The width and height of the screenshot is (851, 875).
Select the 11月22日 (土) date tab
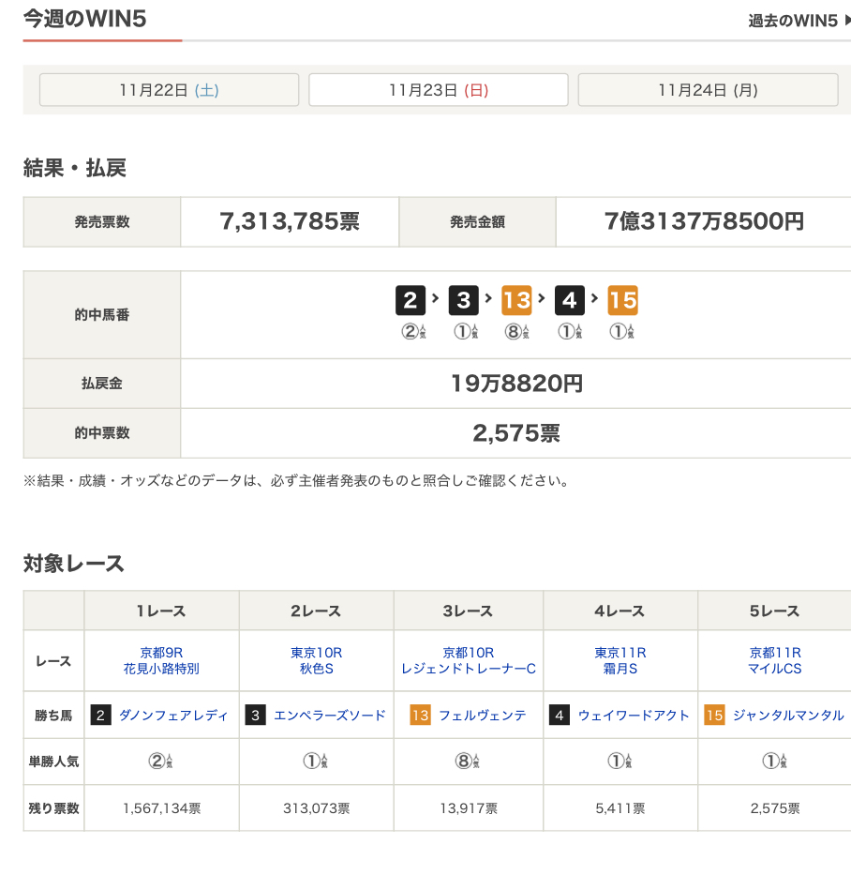(x=169, y=90)
